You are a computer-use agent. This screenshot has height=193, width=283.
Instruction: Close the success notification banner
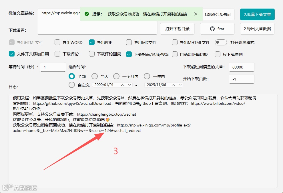[x=196, y=14]
